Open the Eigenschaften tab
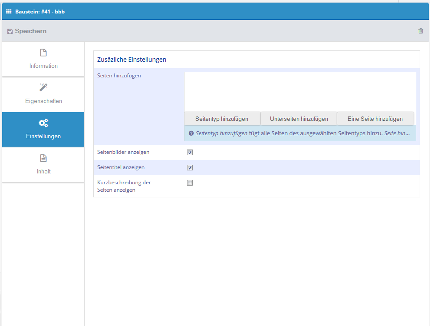 [x=43, y=94]
